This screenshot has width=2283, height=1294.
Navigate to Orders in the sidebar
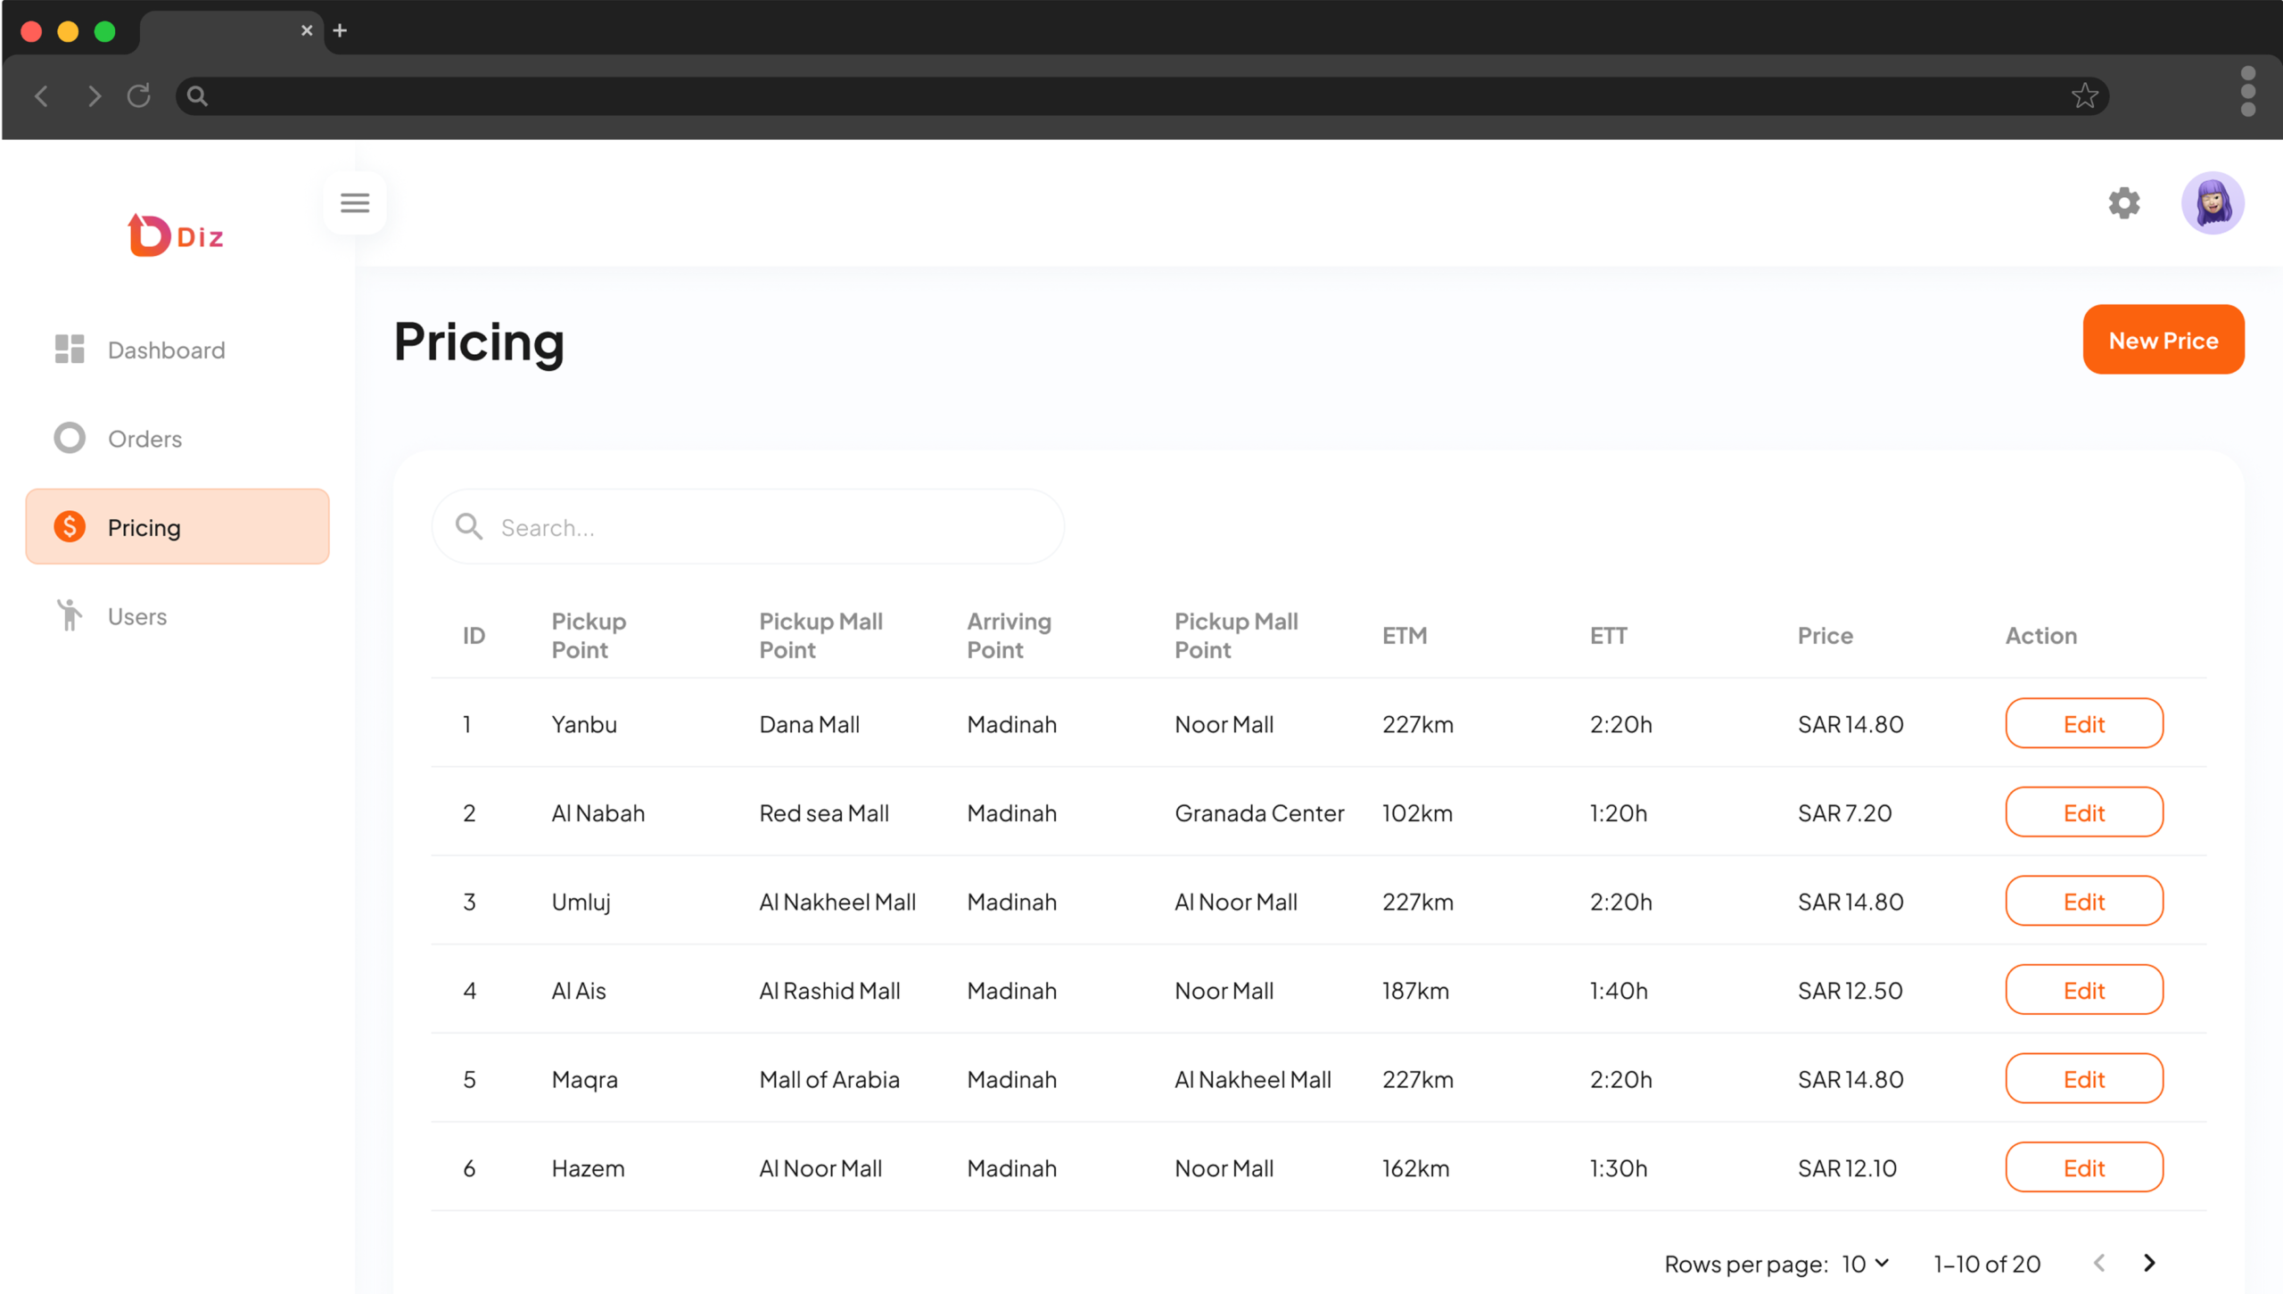point(144,438)
